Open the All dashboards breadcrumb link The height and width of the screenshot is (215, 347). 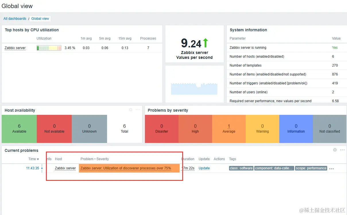15,19
